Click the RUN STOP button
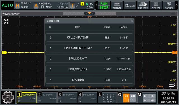This screenshot has width=179, height=105. point(104,5)
